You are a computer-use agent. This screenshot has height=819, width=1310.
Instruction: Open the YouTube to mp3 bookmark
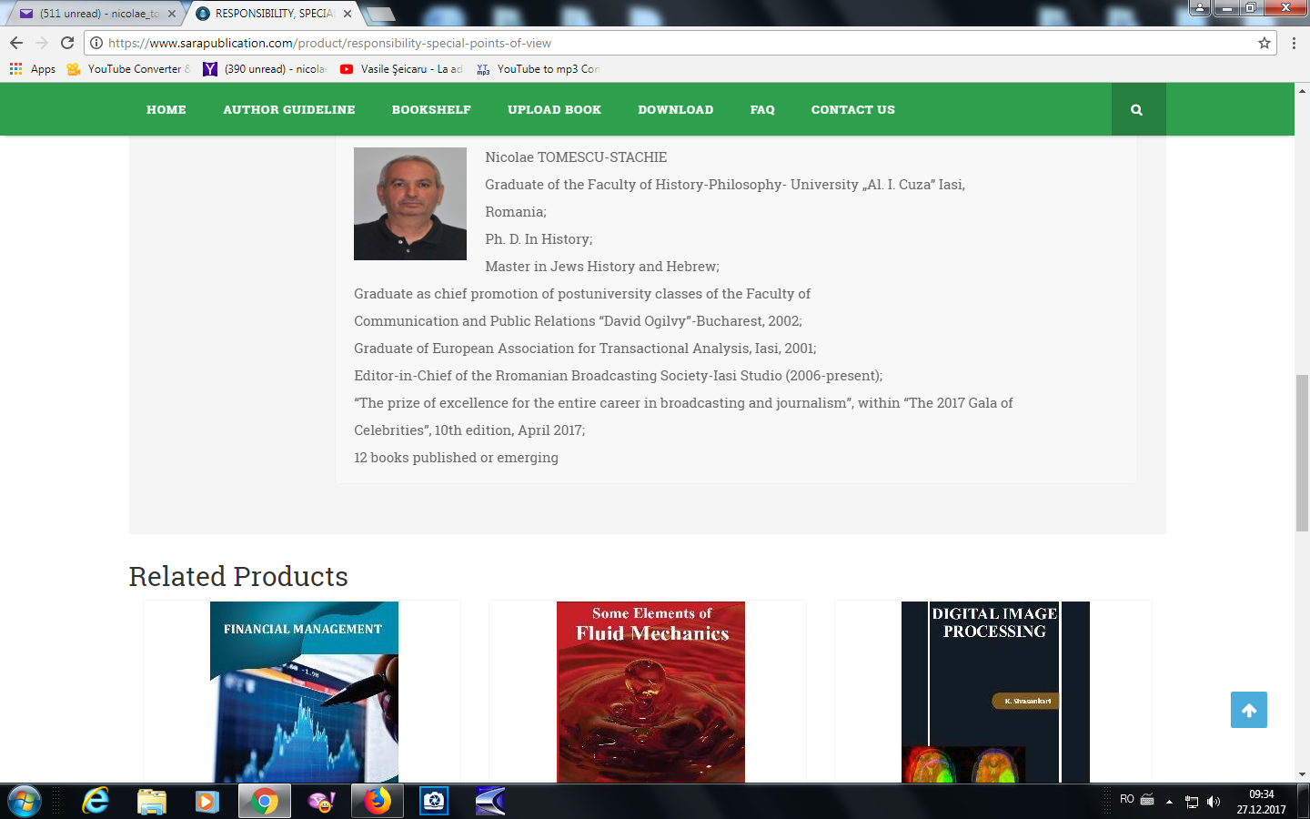546,69
